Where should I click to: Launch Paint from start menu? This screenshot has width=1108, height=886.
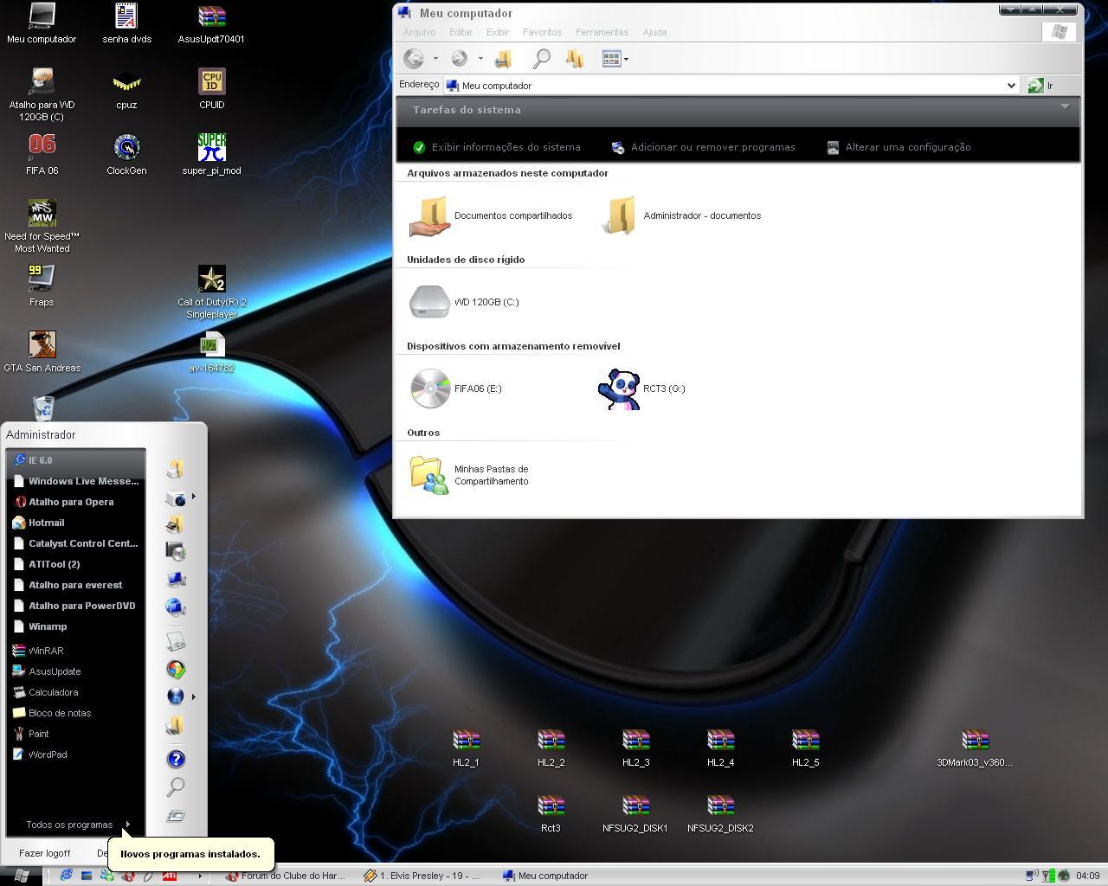point(76,734)
